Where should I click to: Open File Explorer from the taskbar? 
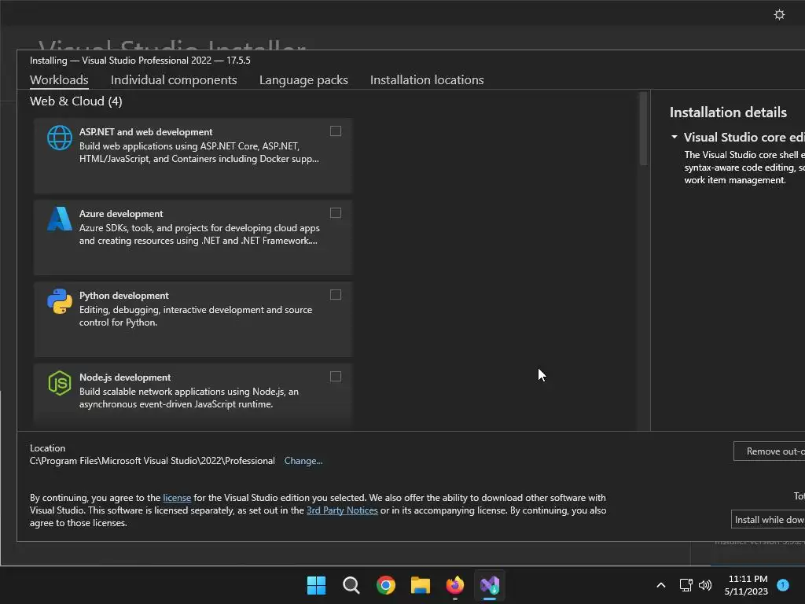pyautogui.click(x=421, y=585)
